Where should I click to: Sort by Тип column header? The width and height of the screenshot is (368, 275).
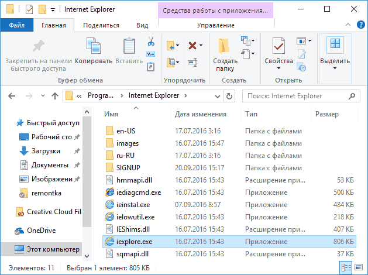click(x=251, y=114)
